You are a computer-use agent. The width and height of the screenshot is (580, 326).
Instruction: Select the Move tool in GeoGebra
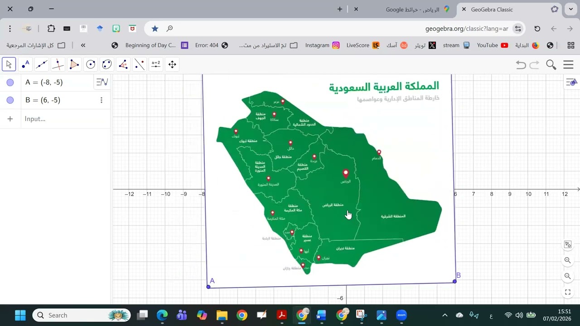click(9, 64)
